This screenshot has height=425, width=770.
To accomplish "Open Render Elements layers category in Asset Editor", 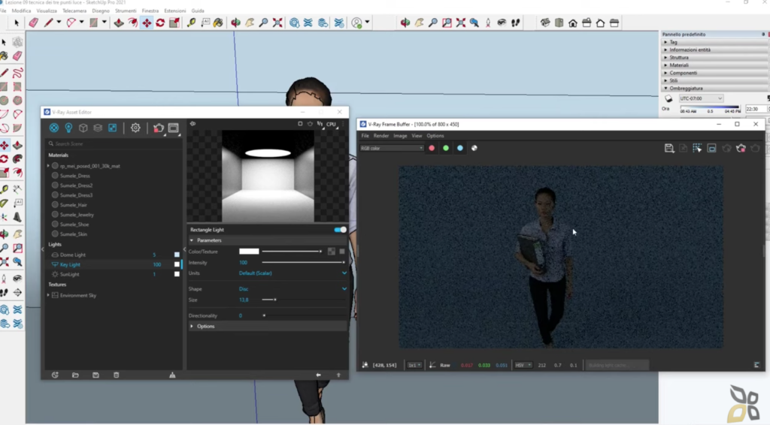I will coord(98,128).
